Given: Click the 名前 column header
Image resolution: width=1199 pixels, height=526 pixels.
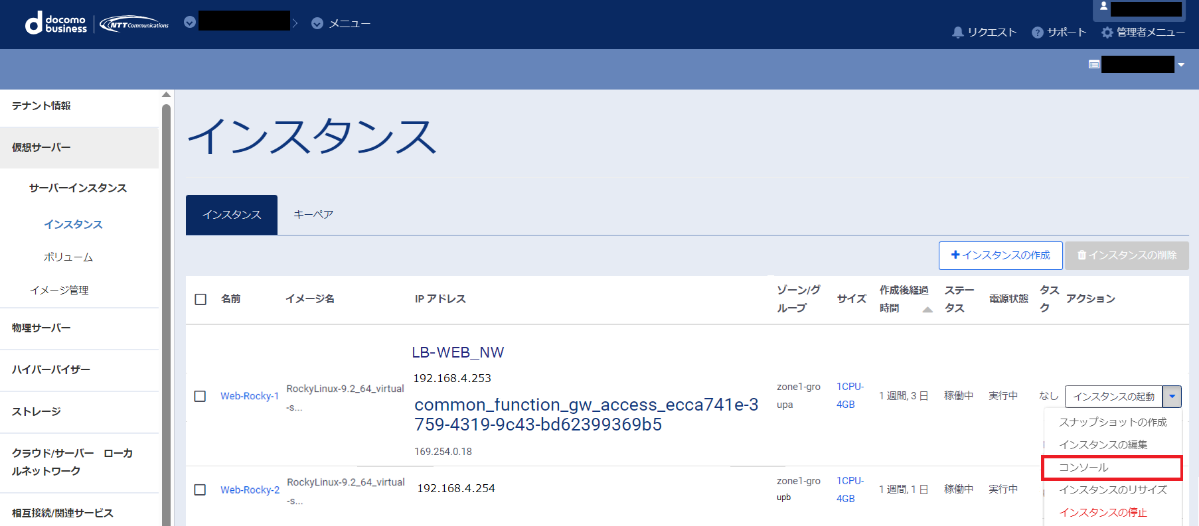Looking at the screenshot, I should click(x=231, y=299).
